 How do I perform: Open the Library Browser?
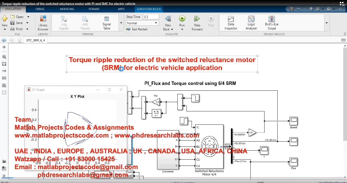pyautogui.click(x=43, y=22)
